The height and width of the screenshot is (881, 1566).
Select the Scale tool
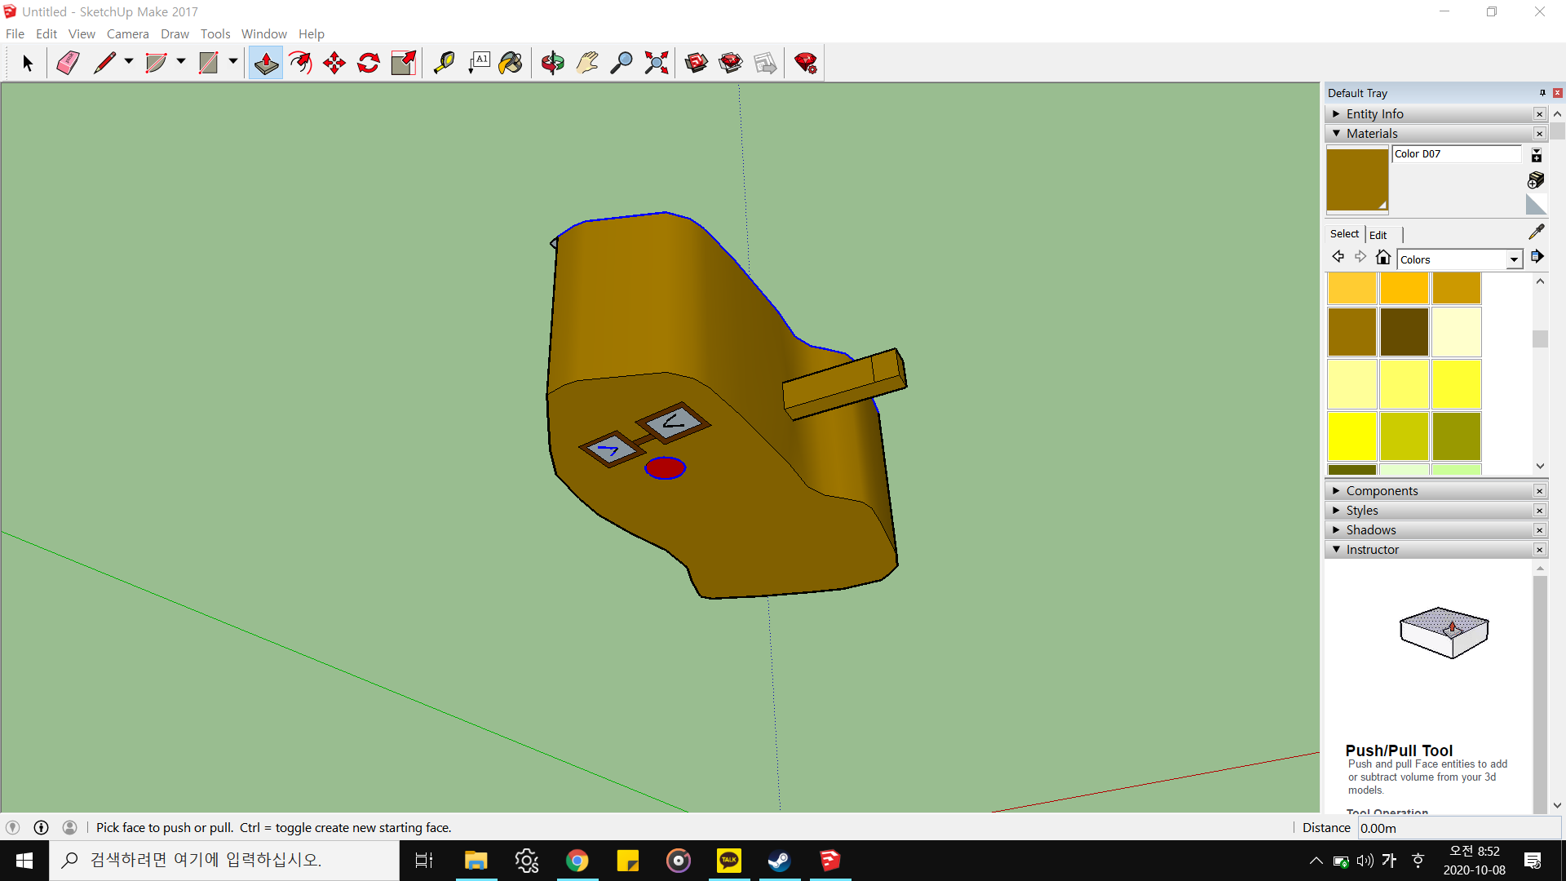[404, 63]
